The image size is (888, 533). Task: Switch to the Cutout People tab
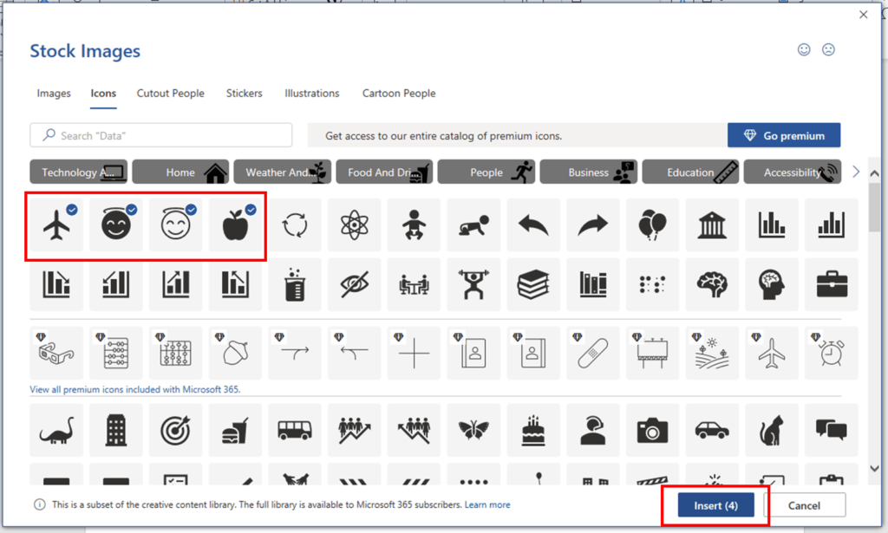[x=170, y=93]
